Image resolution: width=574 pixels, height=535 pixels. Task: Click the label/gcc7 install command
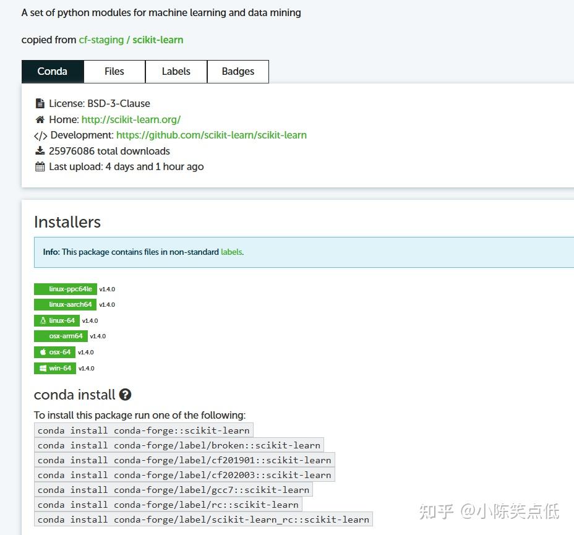(174, 490)
